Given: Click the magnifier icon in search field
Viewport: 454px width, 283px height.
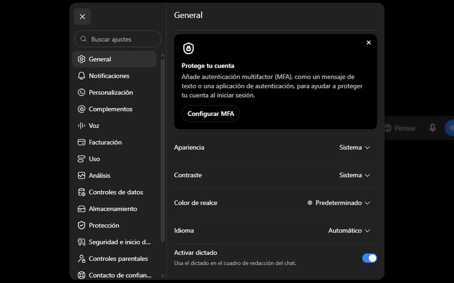Looking at the screenshot, I should 83,39.
